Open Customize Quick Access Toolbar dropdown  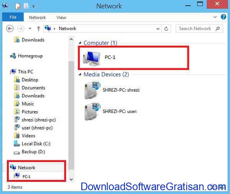tap(33, 6)
